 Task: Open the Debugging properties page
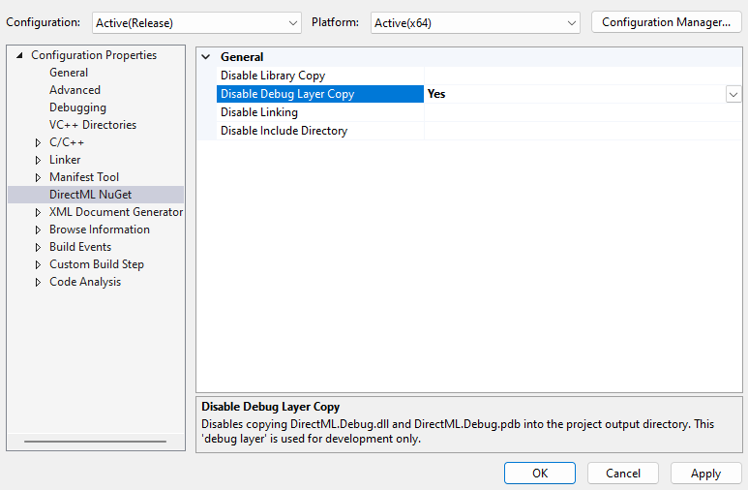[77, 107]
